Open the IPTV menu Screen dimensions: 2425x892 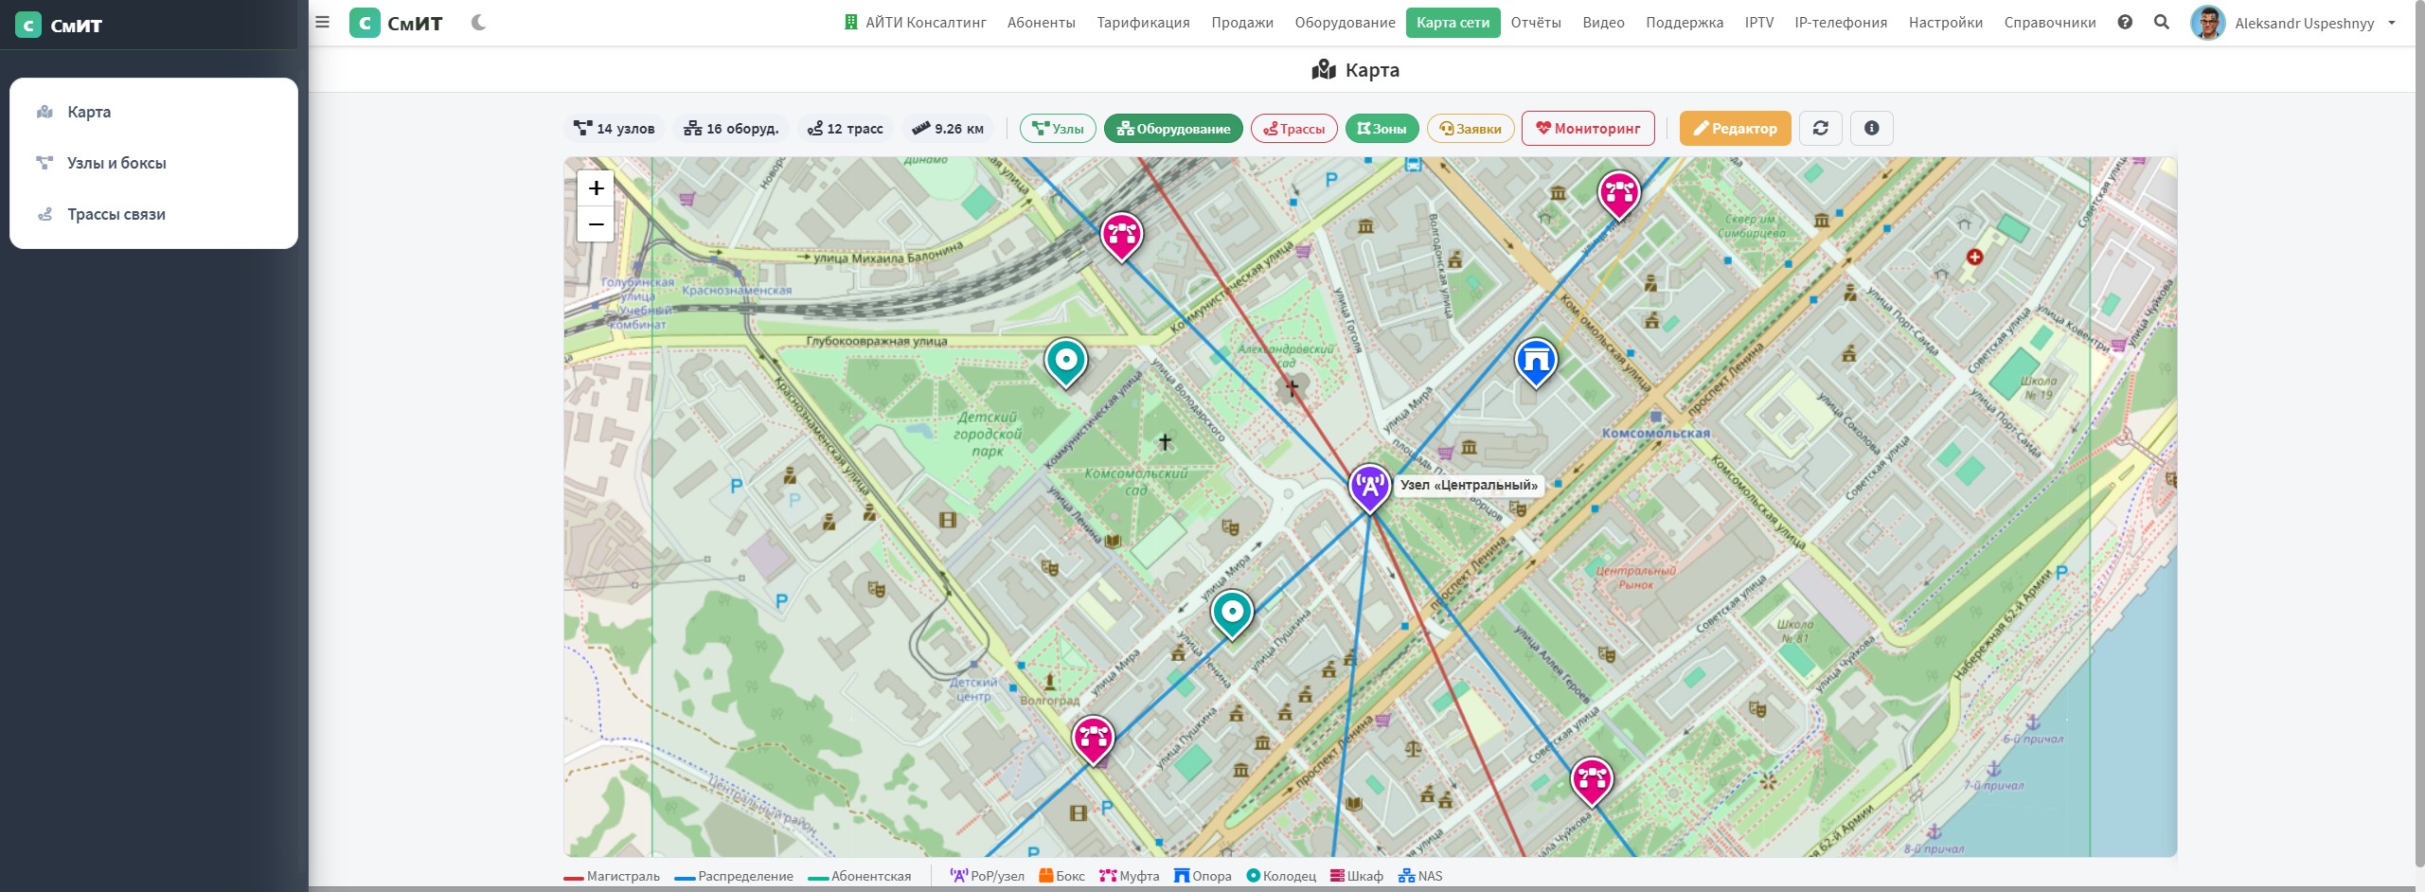click(1758, 23)
